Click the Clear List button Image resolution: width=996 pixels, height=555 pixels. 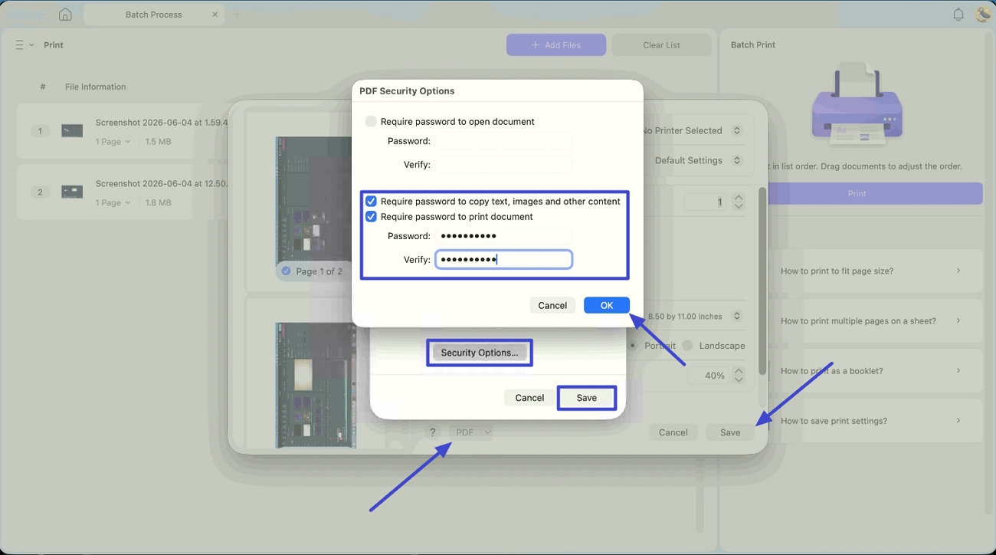(662, 45)
